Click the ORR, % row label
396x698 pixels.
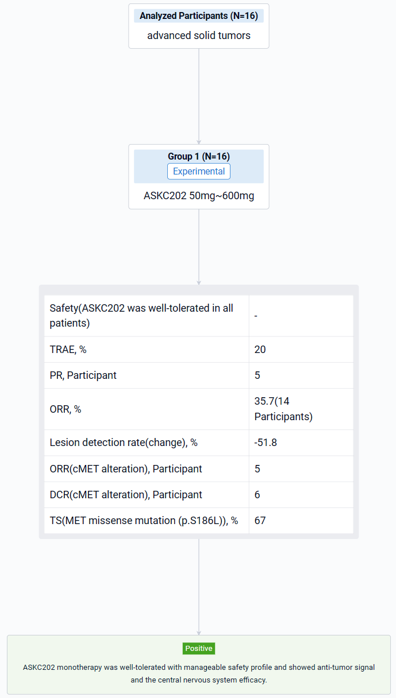(66, 409)
